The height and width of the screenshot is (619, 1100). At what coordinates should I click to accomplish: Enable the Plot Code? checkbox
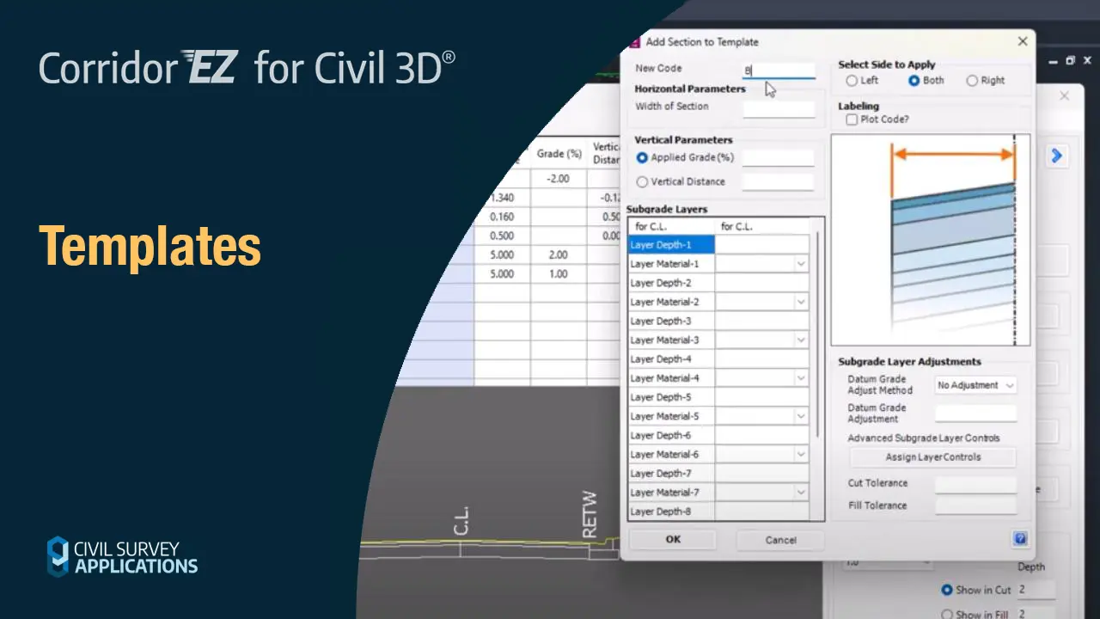[x=852, y=120]
